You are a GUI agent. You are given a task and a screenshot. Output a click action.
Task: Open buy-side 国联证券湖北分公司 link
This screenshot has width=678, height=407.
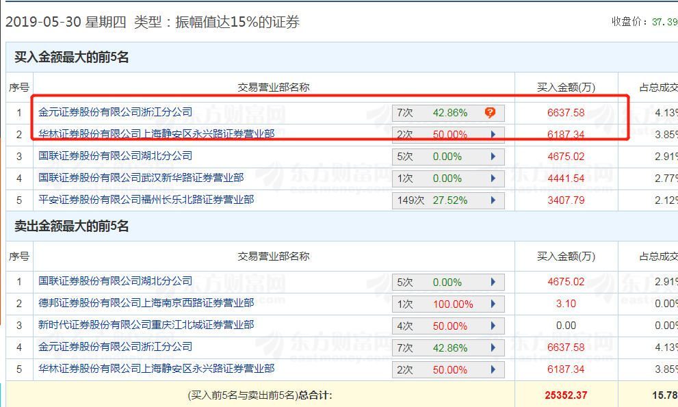coord(116,156)
